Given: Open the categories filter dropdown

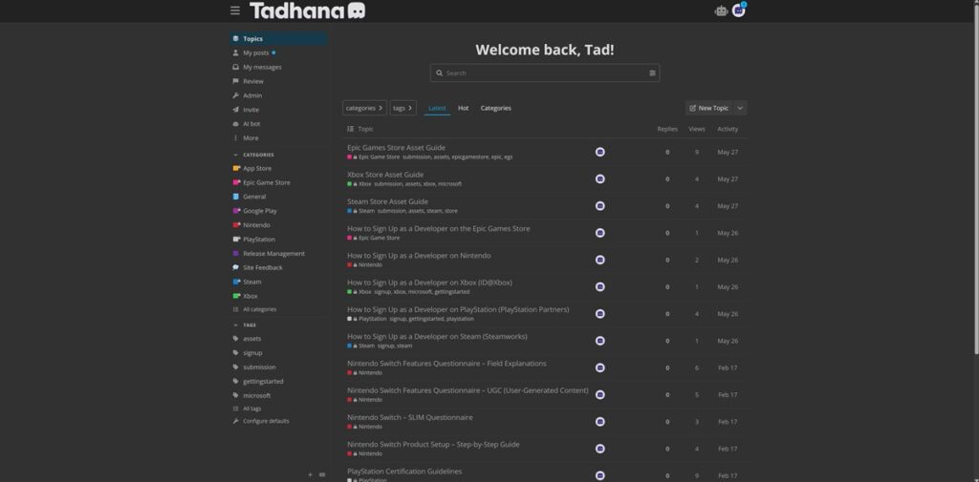Looking at the screenshot, I should (x=364, y=108).
